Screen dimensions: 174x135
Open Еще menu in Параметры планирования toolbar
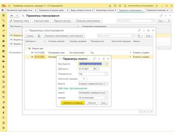click(161, 21)
